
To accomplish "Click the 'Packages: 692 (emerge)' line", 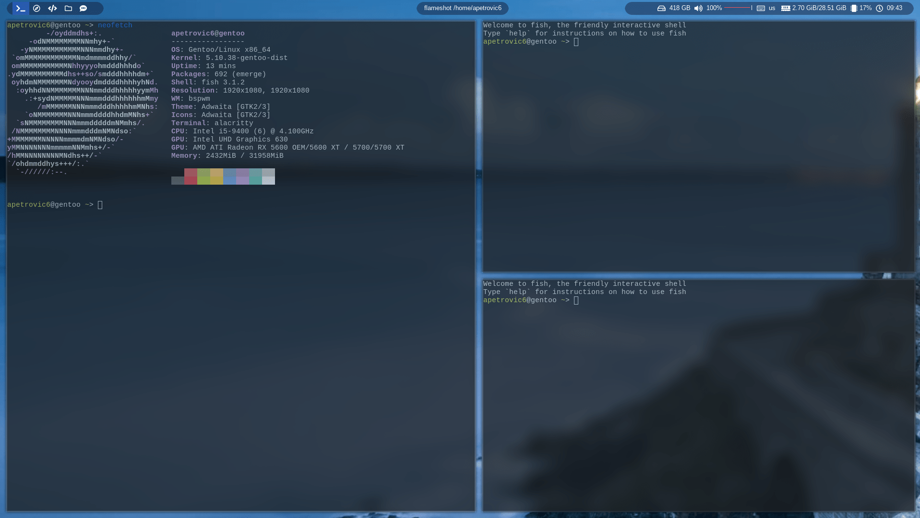I will point(218,74).
